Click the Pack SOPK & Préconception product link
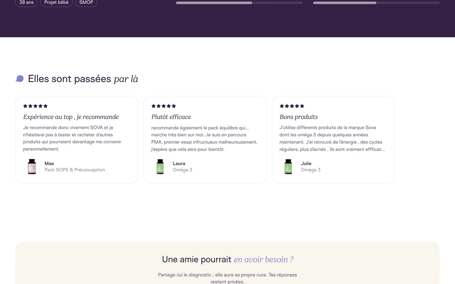The image size is (455, 284). (x=75, y=170)
